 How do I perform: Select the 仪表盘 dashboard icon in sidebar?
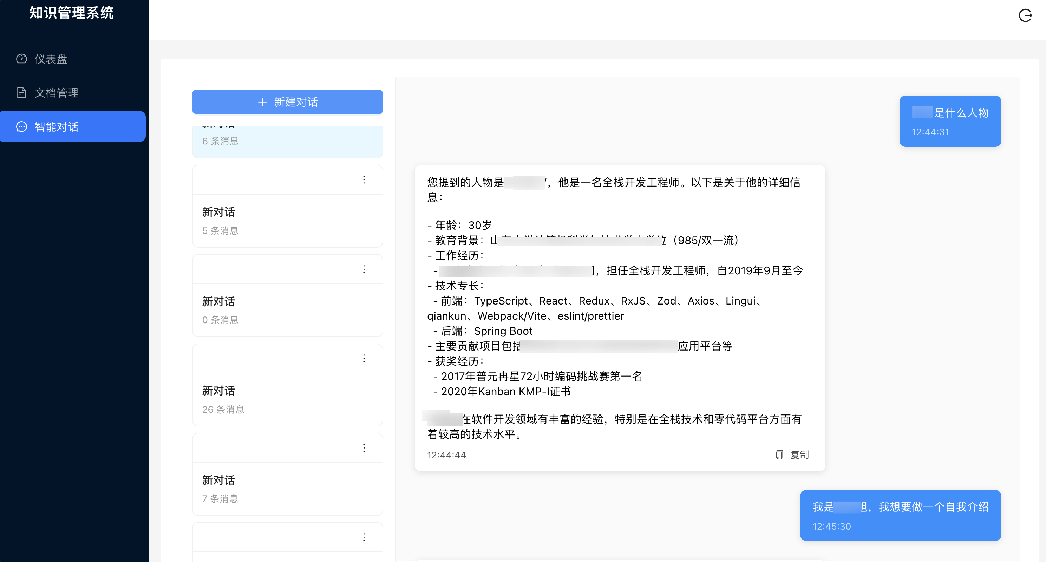(x=21, y=58)
